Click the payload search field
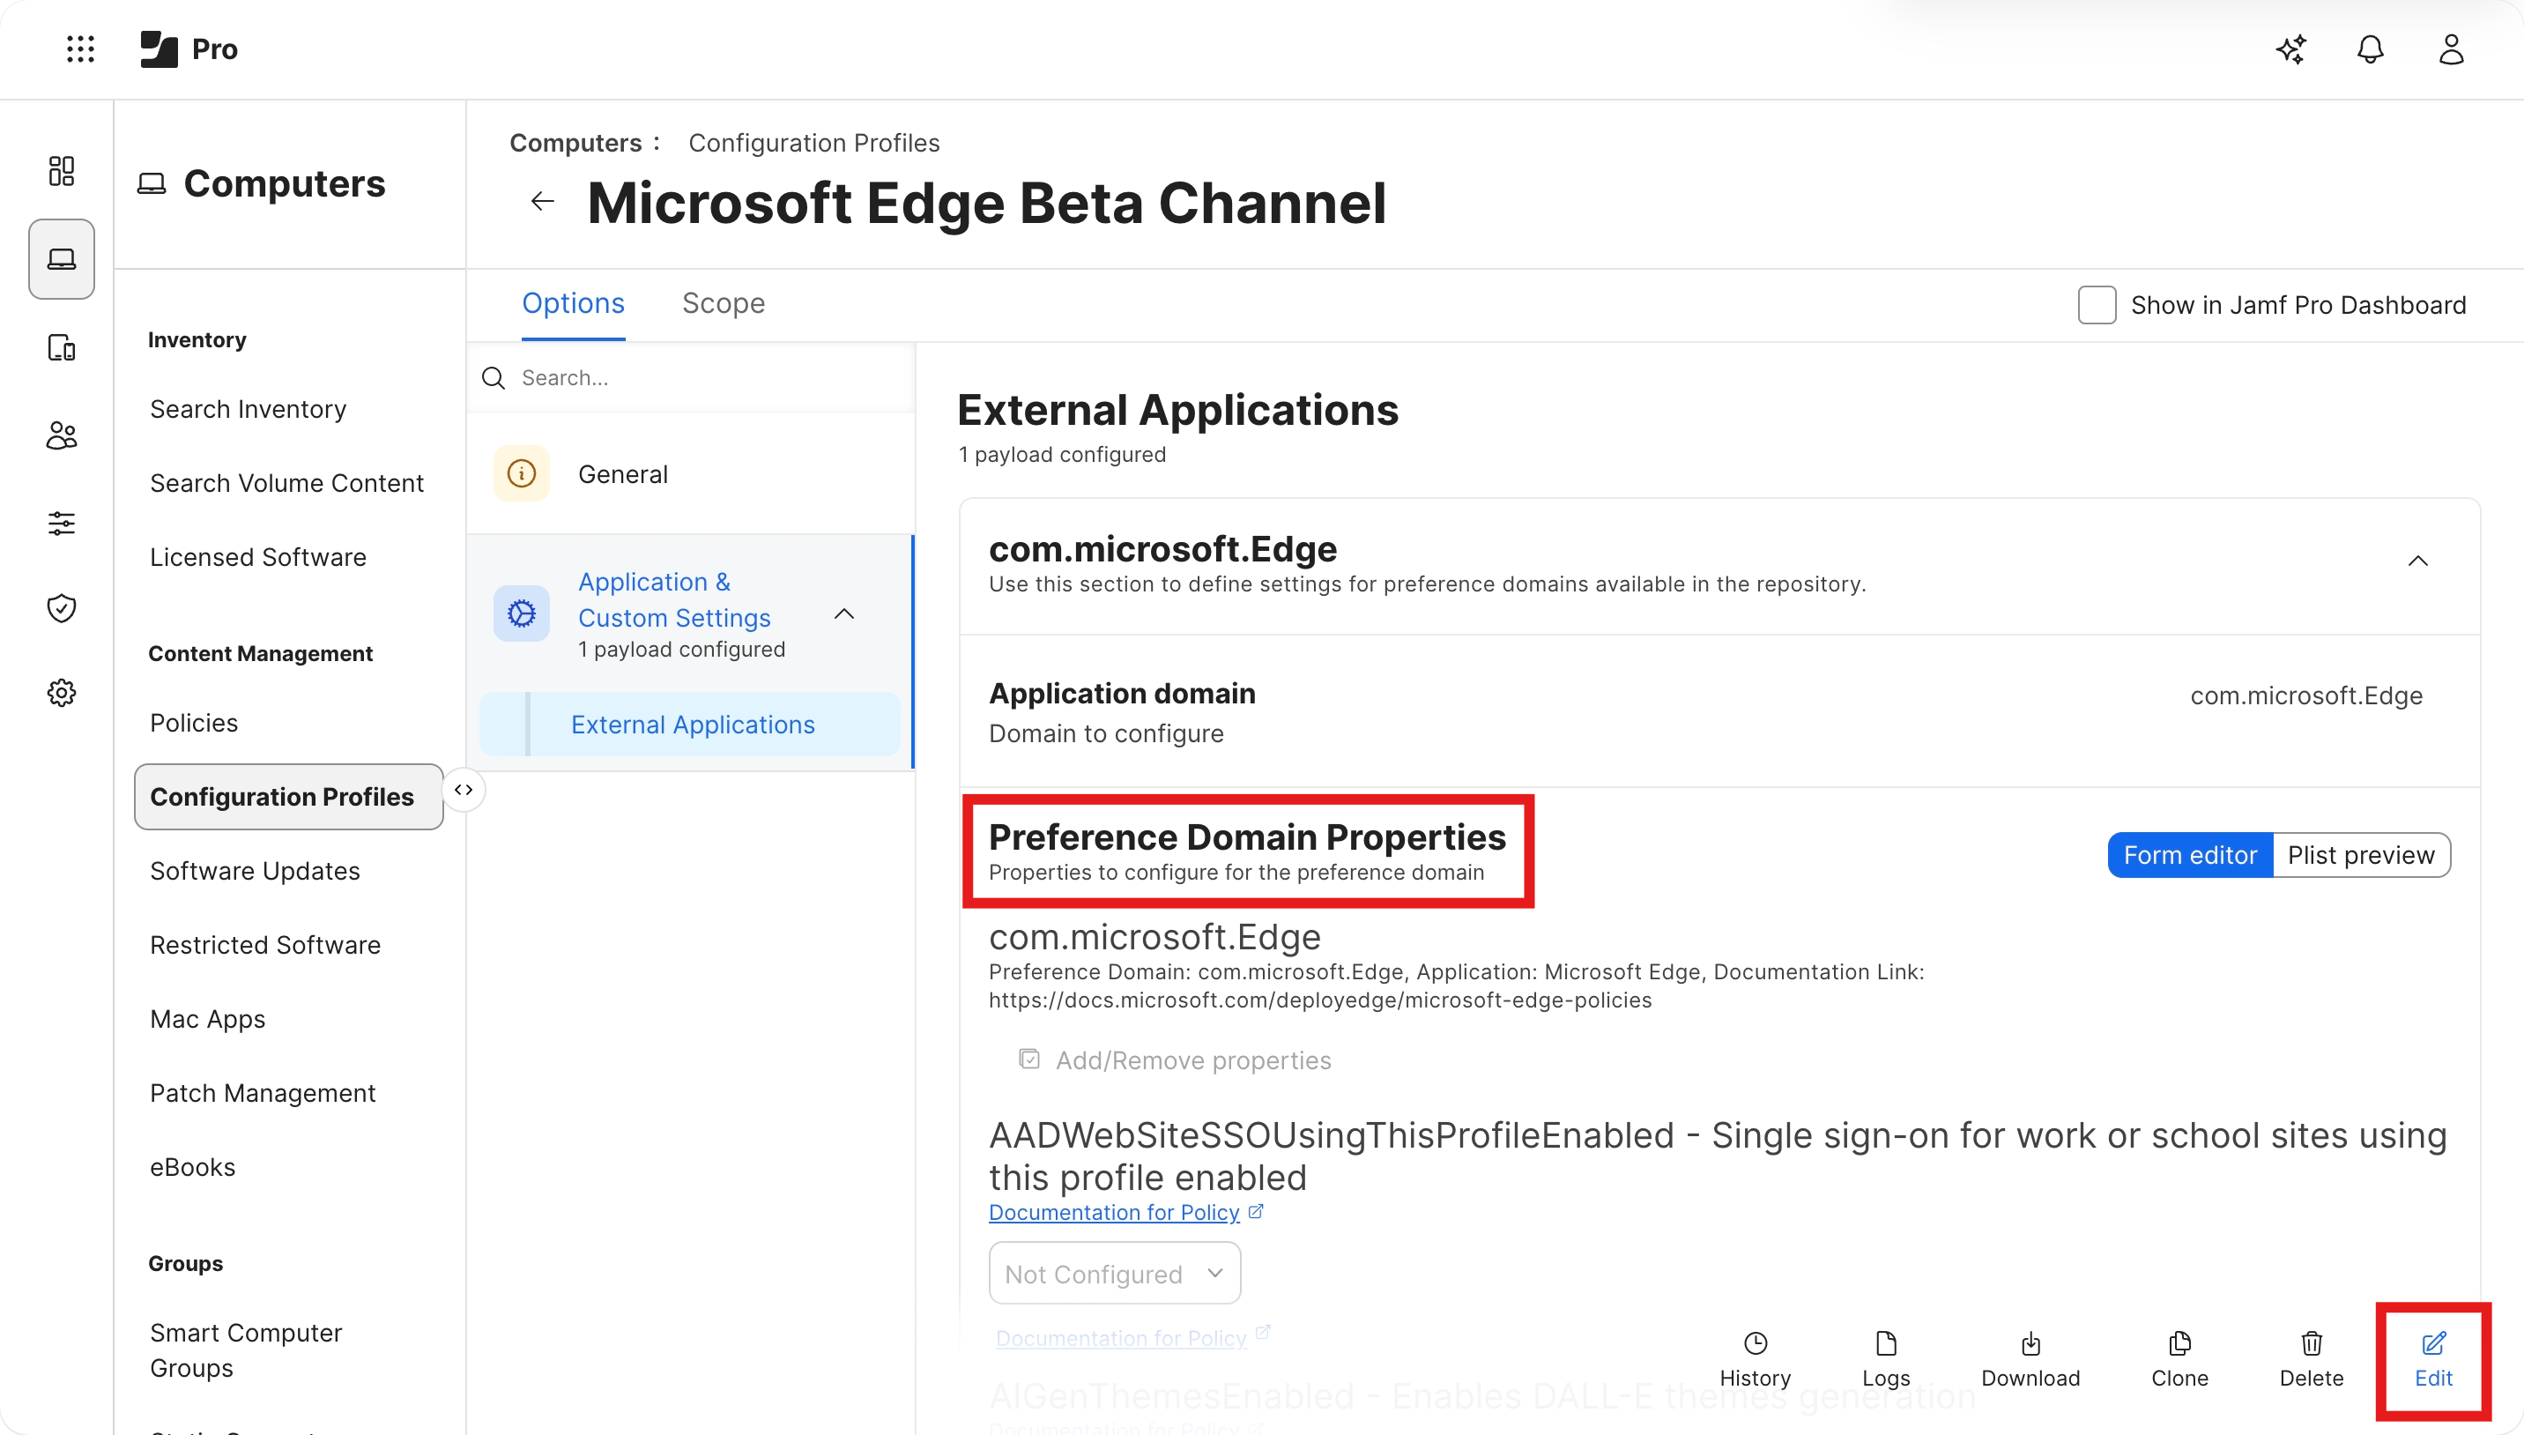The width and height of the screenshot is (2524, 1435). tap(691, 378)
